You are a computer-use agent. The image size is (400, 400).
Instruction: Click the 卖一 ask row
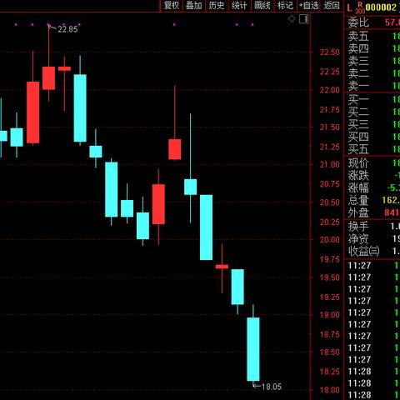point(373,86)
